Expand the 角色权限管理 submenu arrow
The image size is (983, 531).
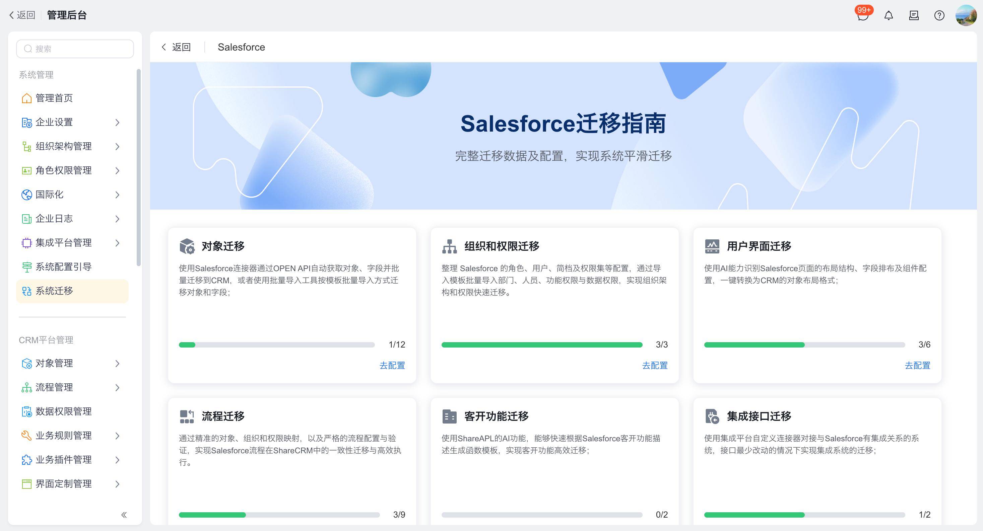click(x=117, y=170)
